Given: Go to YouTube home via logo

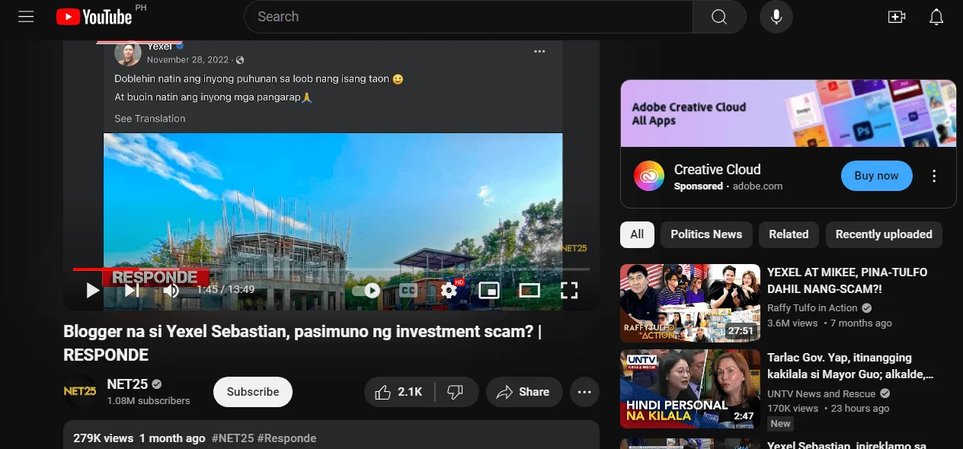Looking at the screenshot, I should [x=94, y=17].
